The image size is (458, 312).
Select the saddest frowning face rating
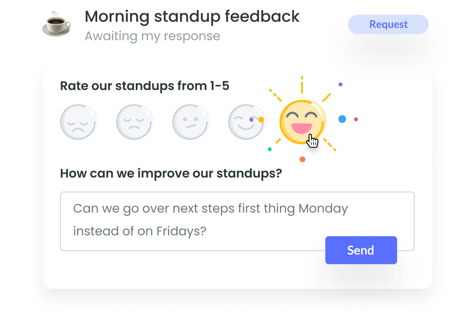tap(79, 122)
